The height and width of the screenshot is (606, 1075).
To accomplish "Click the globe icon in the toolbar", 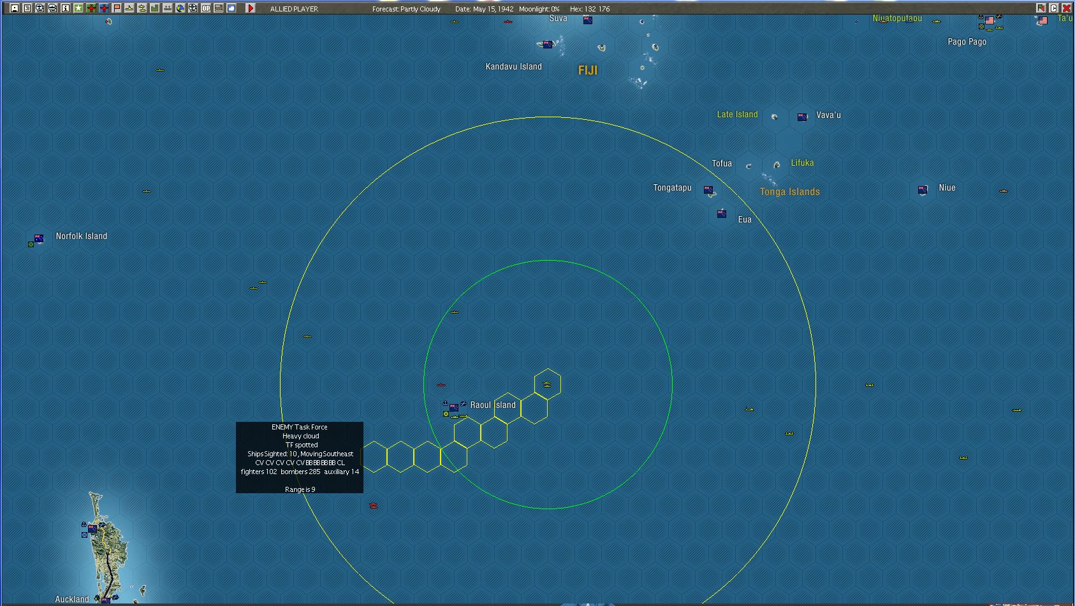I will coord(180,8).
